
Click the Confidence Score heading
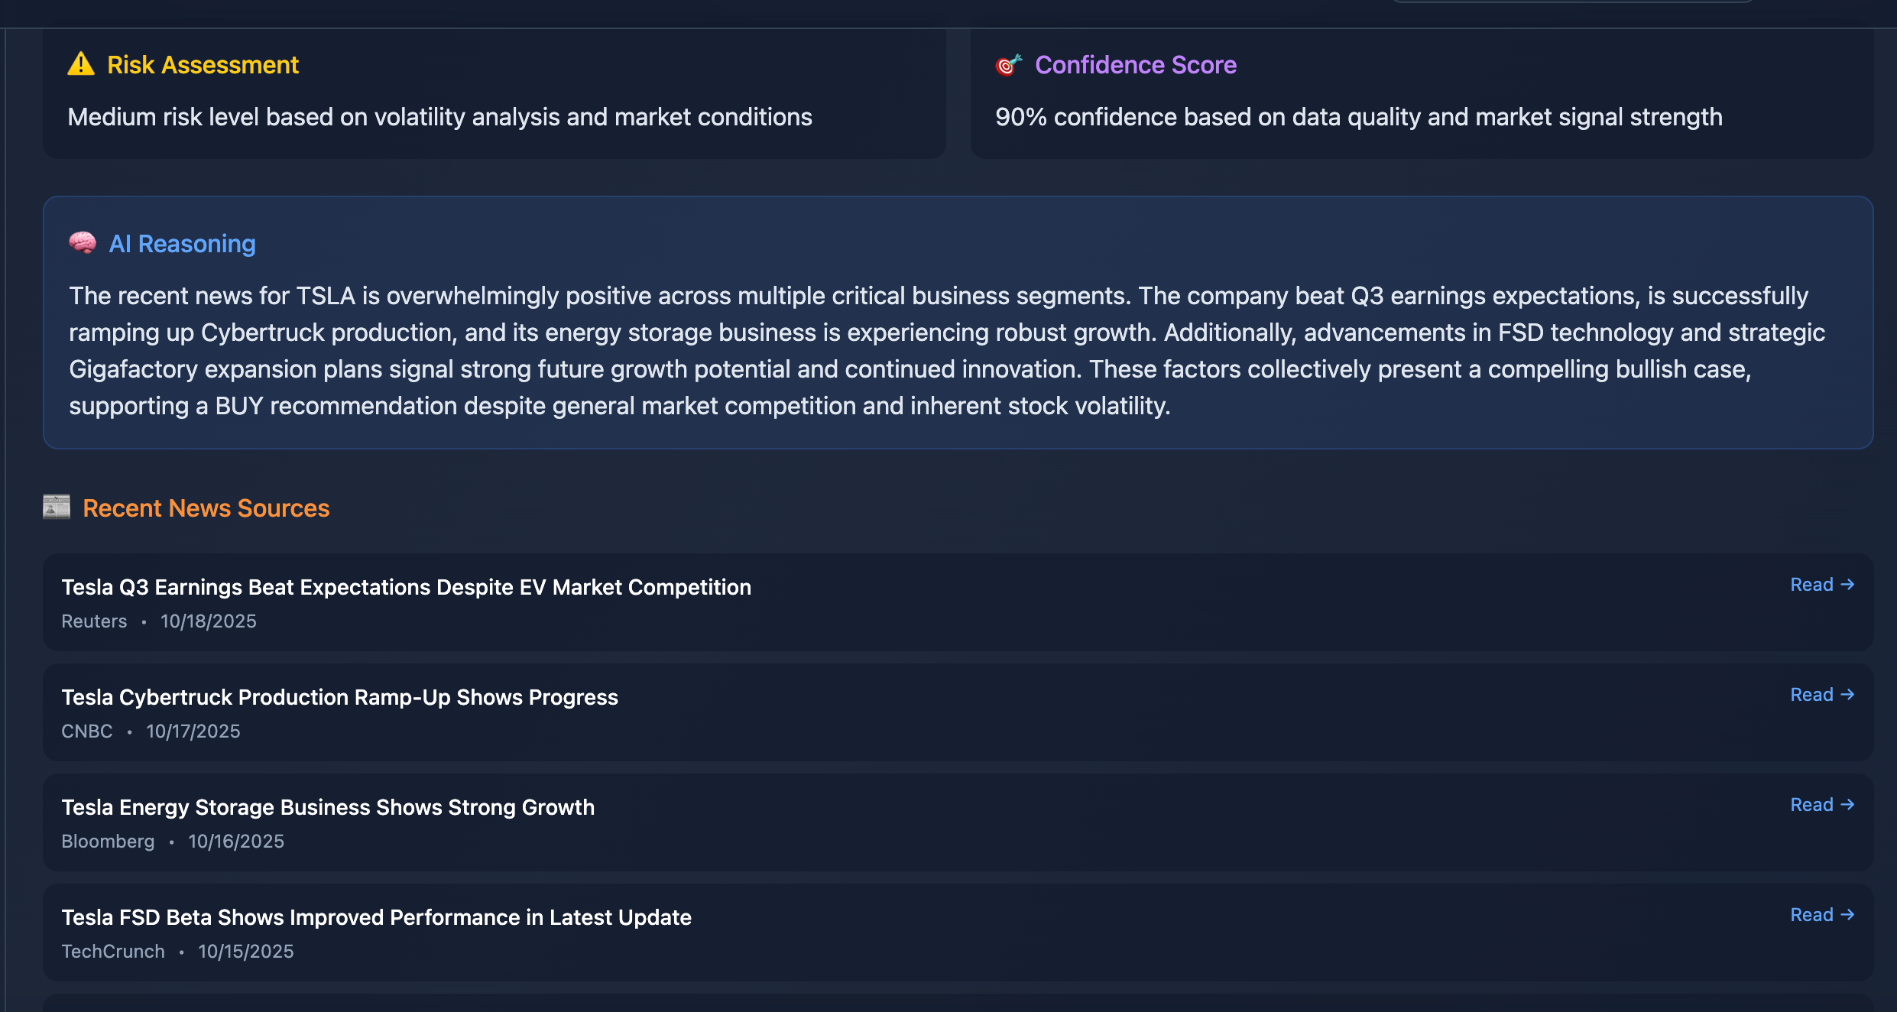(1135, 65)
